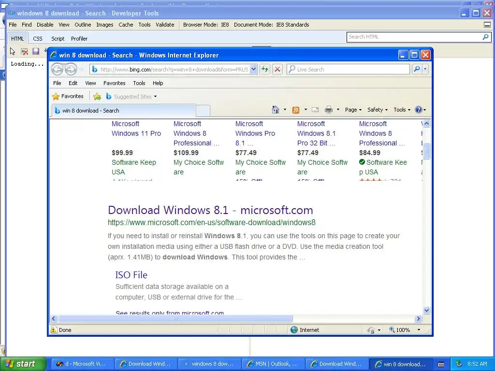This screenshot has height=371, width=495.
Task: Click the IE address bar URL field
Action: pos(174,69)
